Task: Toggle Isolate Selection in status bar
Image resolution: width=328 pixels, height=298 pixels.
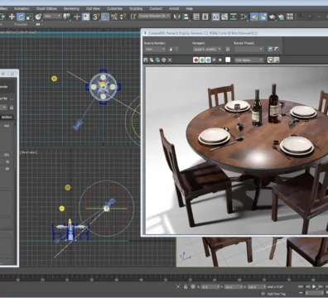Action: tap(178, 286)
